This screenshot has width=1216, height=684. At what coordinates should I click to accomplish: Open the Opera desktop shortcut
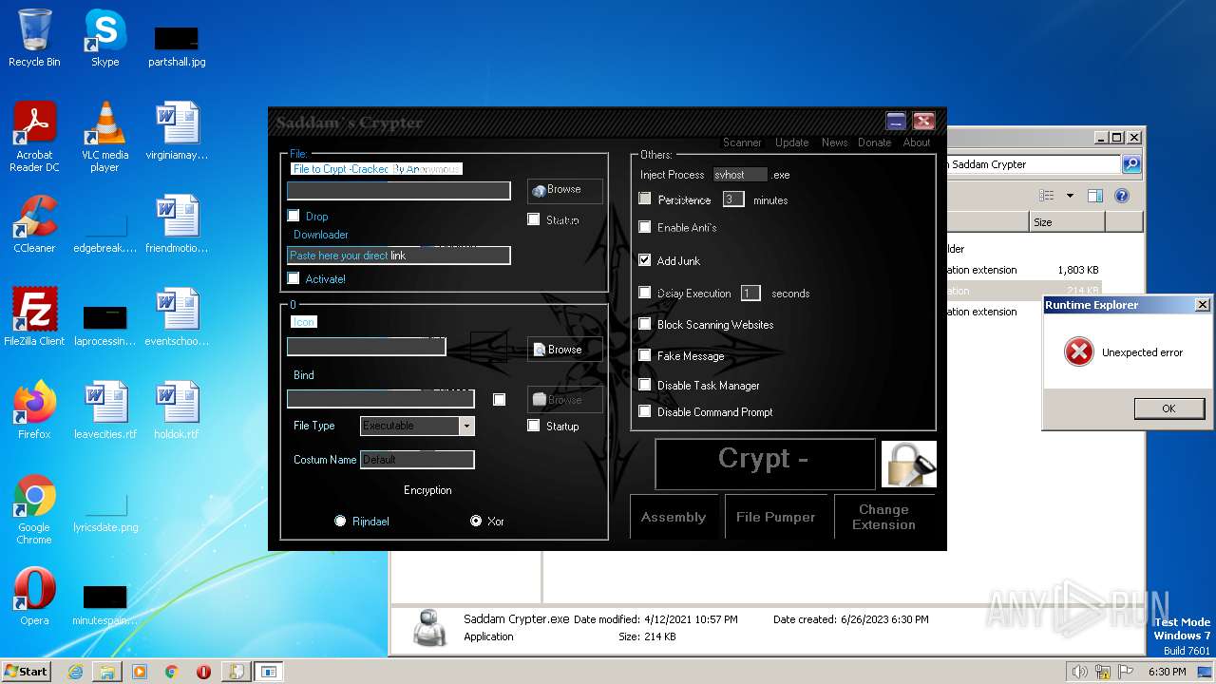34,597
